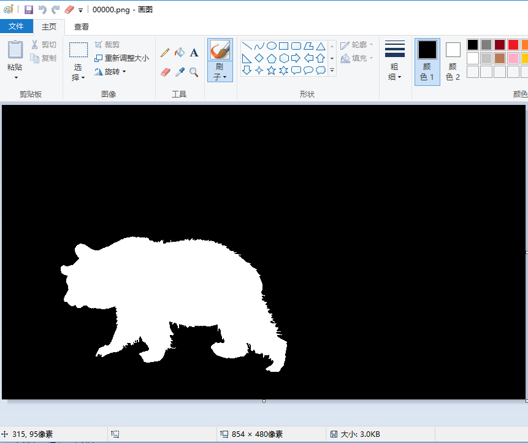Switch to the 查看 tab
Viewport: 528px width, 443px height.
[82, 27]
